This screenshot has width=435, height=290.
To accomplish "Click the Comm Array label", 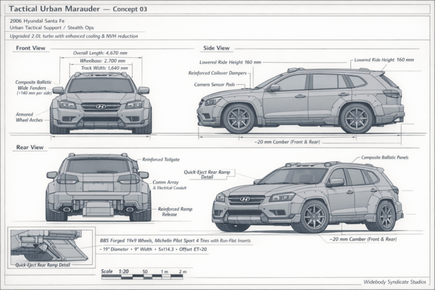I will [165, 182].
